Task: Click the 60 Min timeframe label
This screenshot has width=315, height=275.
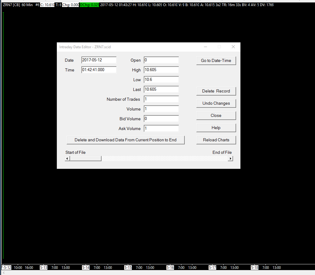Action: tap(27, 5)
